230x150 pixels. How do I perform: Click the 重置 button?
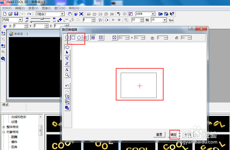click(159, 134)
